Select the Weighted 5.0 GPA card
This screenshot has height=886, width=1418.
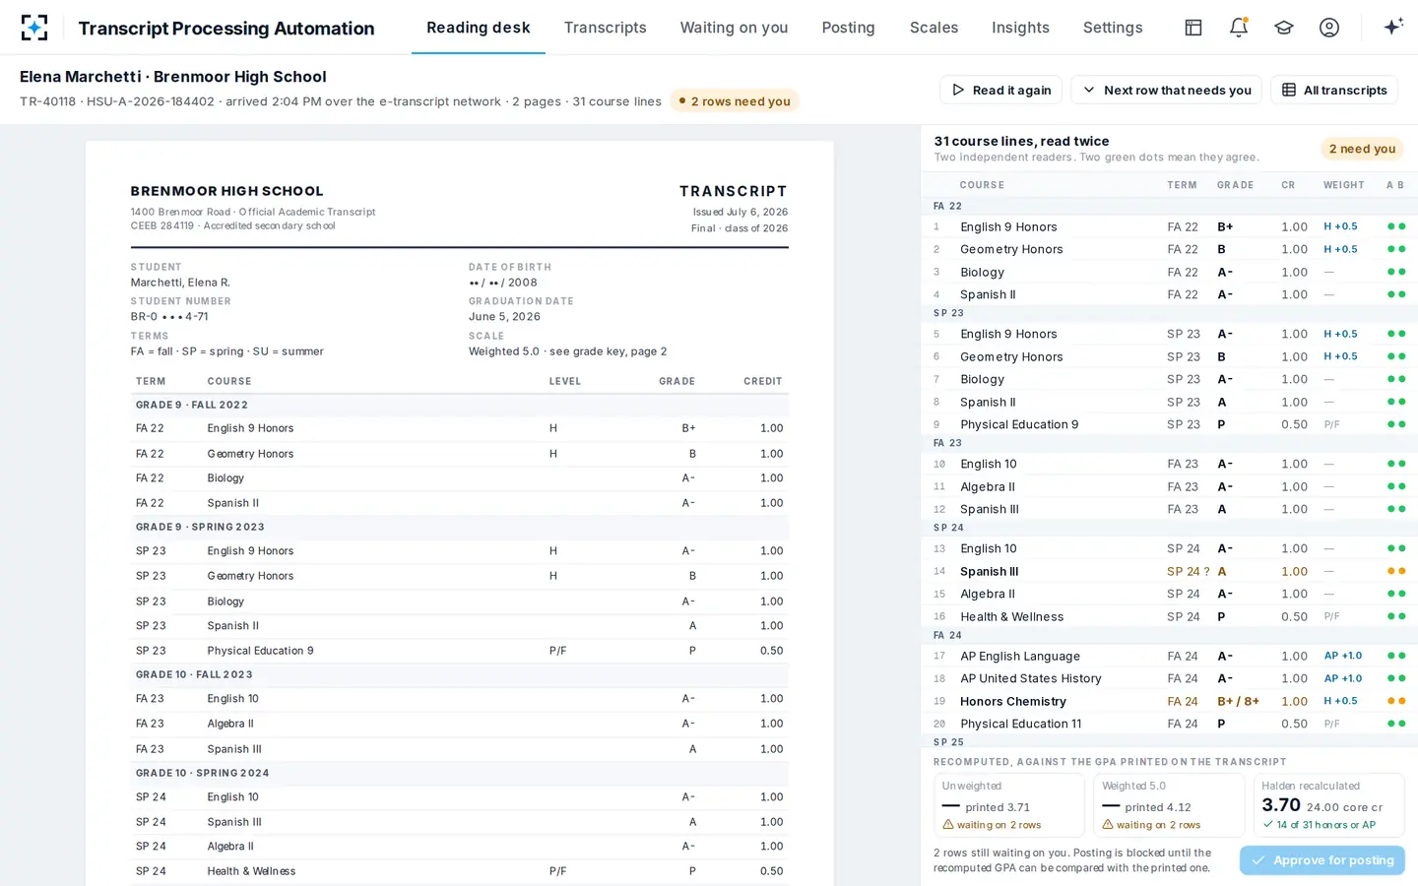tap(1169, 805)
